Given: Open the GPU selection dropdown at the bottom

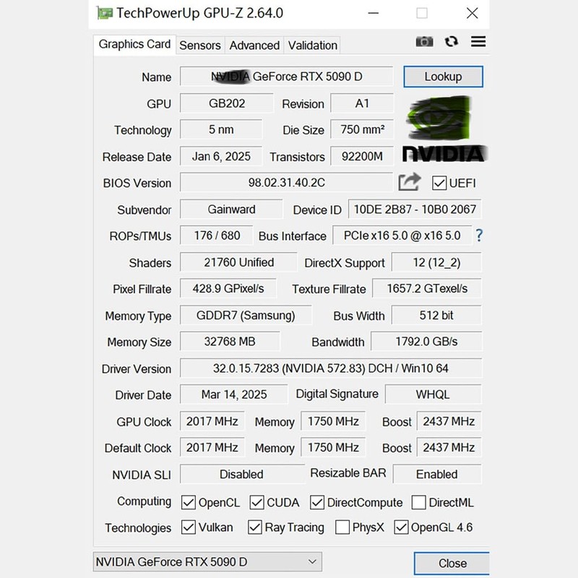Looking at the screenshot, I should pyautogui.click(x=207, y=562).
